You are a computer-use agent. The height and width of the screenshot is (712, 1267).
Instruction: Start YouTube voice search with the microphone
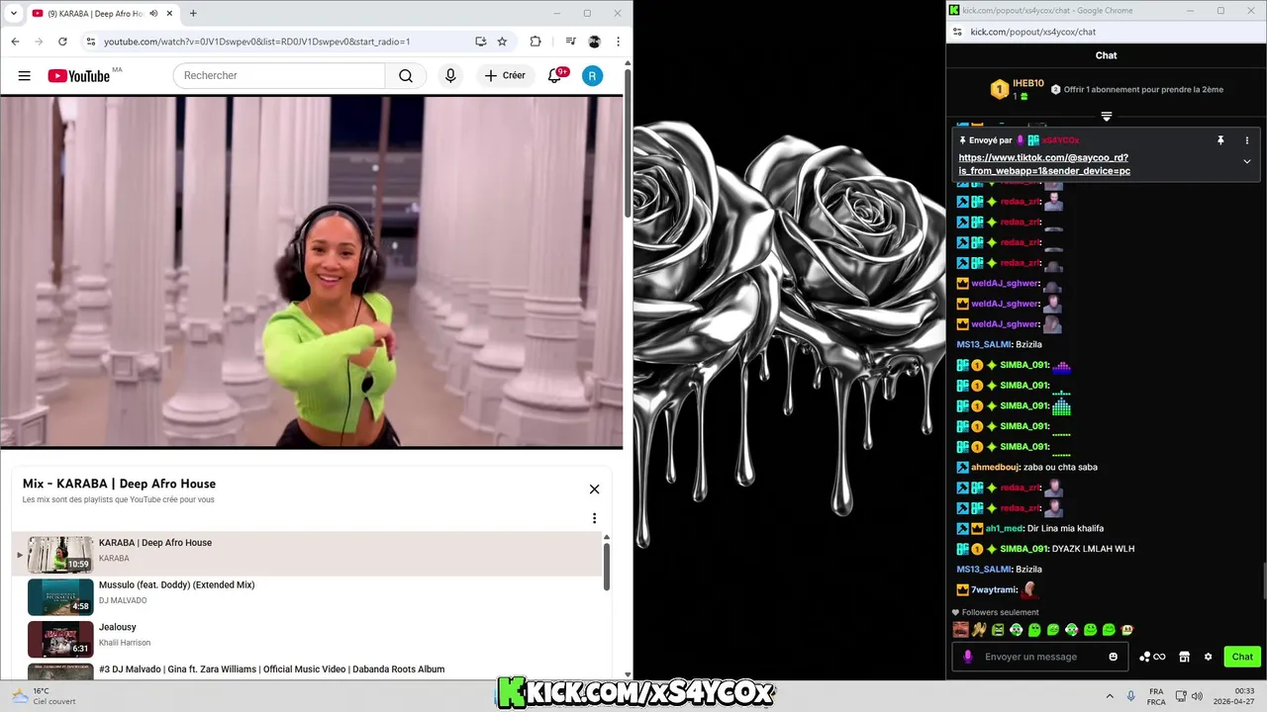[x=450, y=76]
